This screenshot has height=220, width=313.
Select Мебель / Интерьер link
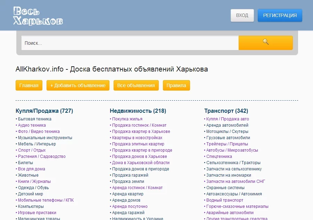tap(37, 144)
